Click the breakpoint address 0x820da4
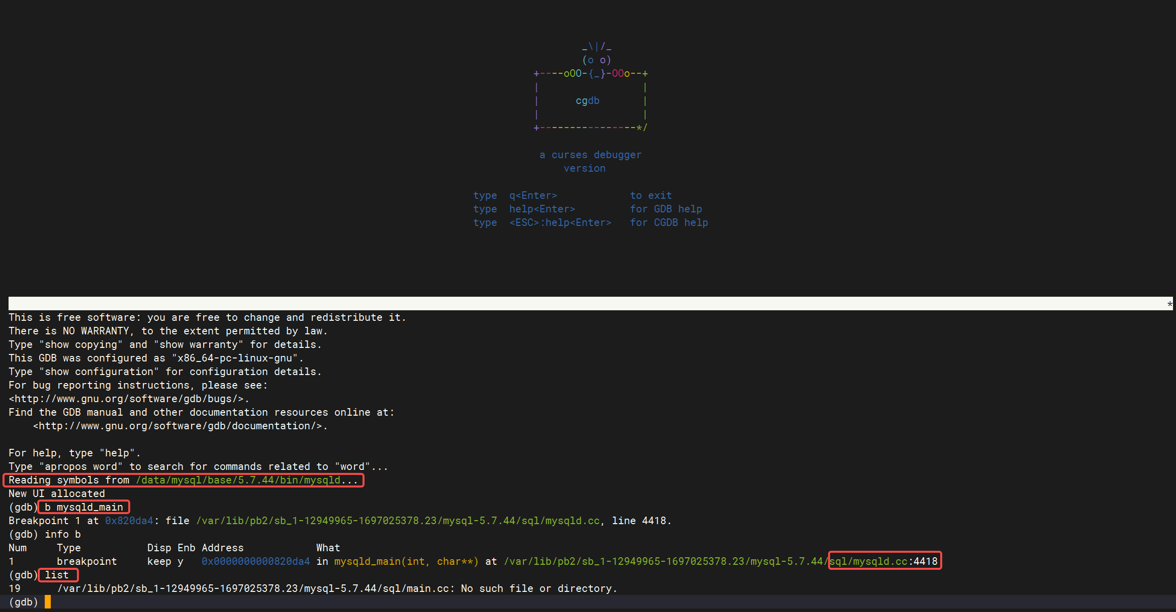The image size is (1176, 612). tap(129, 521)
